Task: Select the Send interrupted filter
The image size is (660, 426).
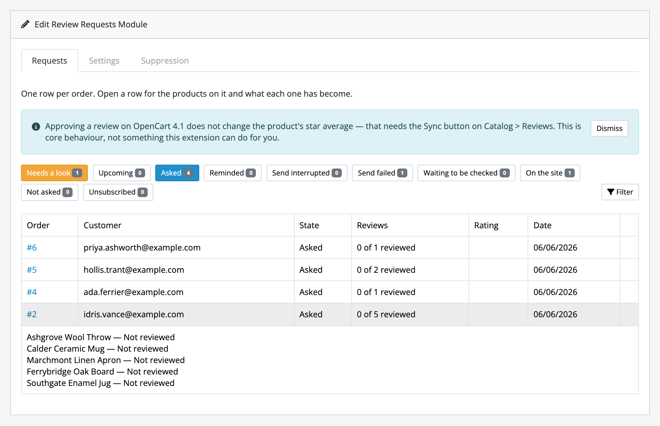Action: (x=307, y=173)
